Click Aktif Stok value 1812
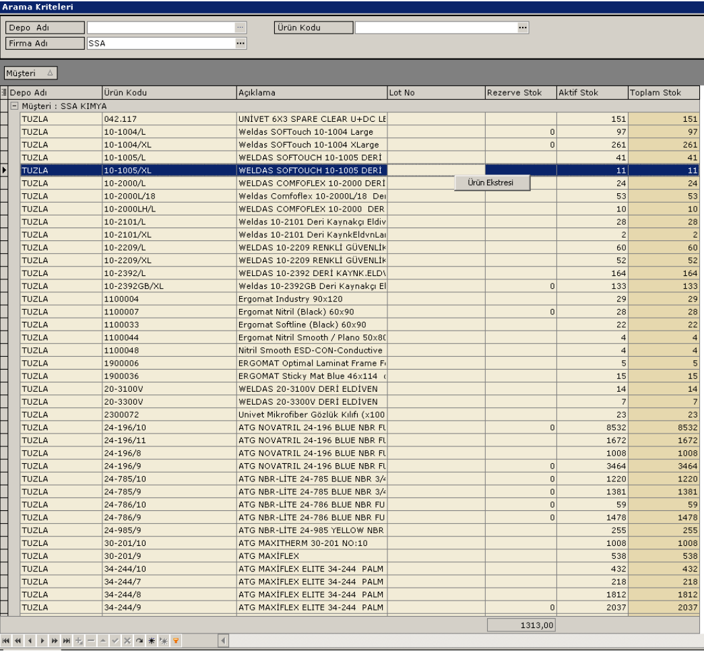Viewport: 704px width, 651px height. tap(592, 594)
